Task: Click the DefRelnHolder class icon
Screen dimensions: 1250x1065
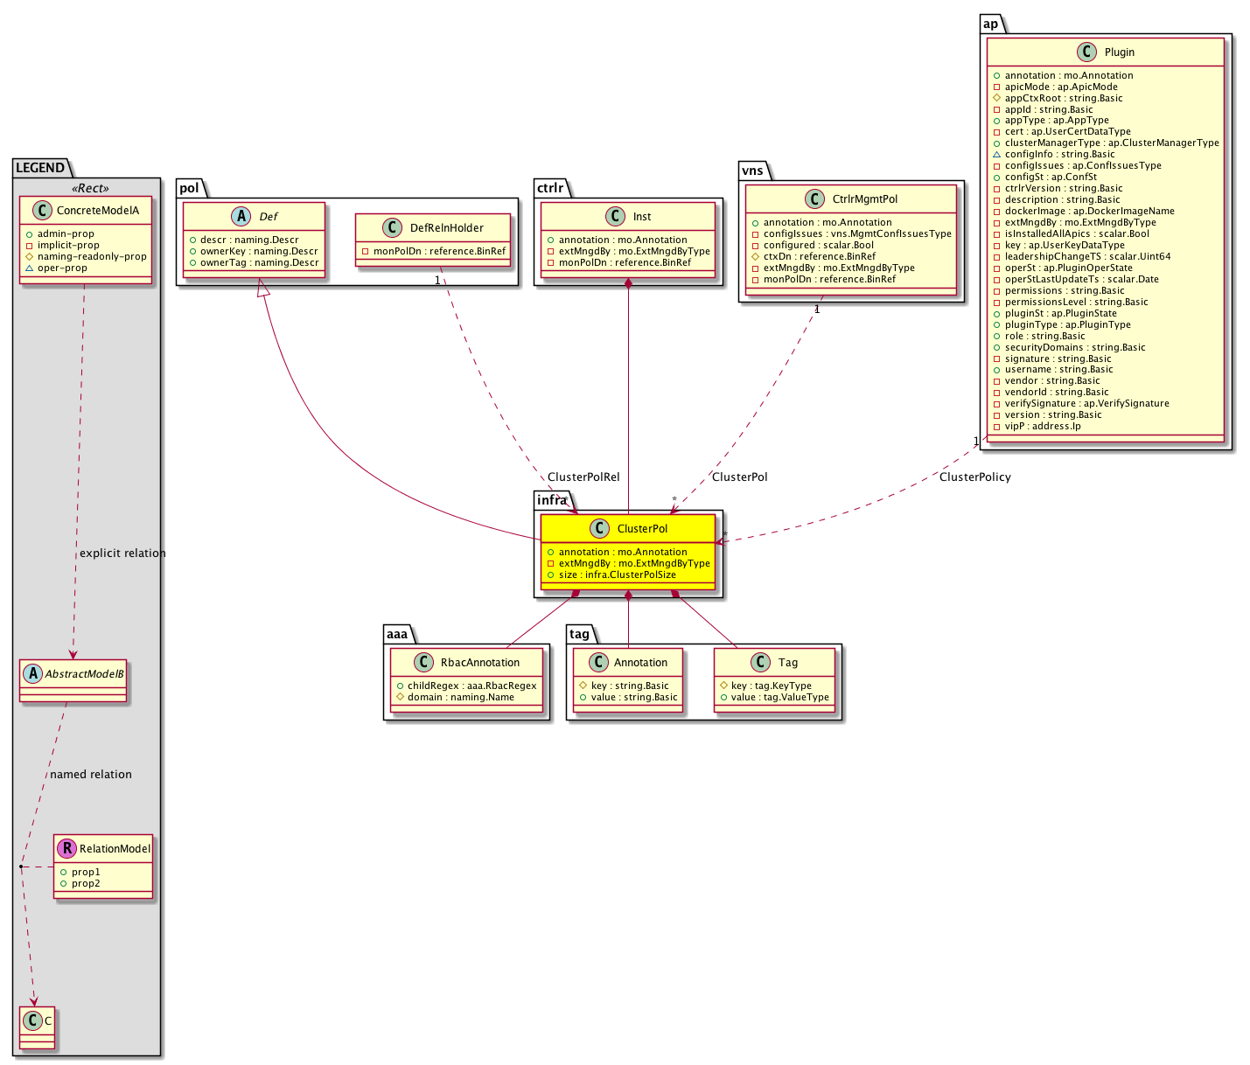Action: (392, 227)
